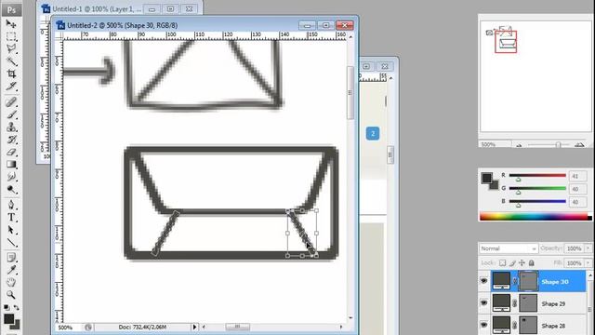This screenshot has width=595, height=335.
Task: Select the Healing Brush tool
Action: [11, 101]
